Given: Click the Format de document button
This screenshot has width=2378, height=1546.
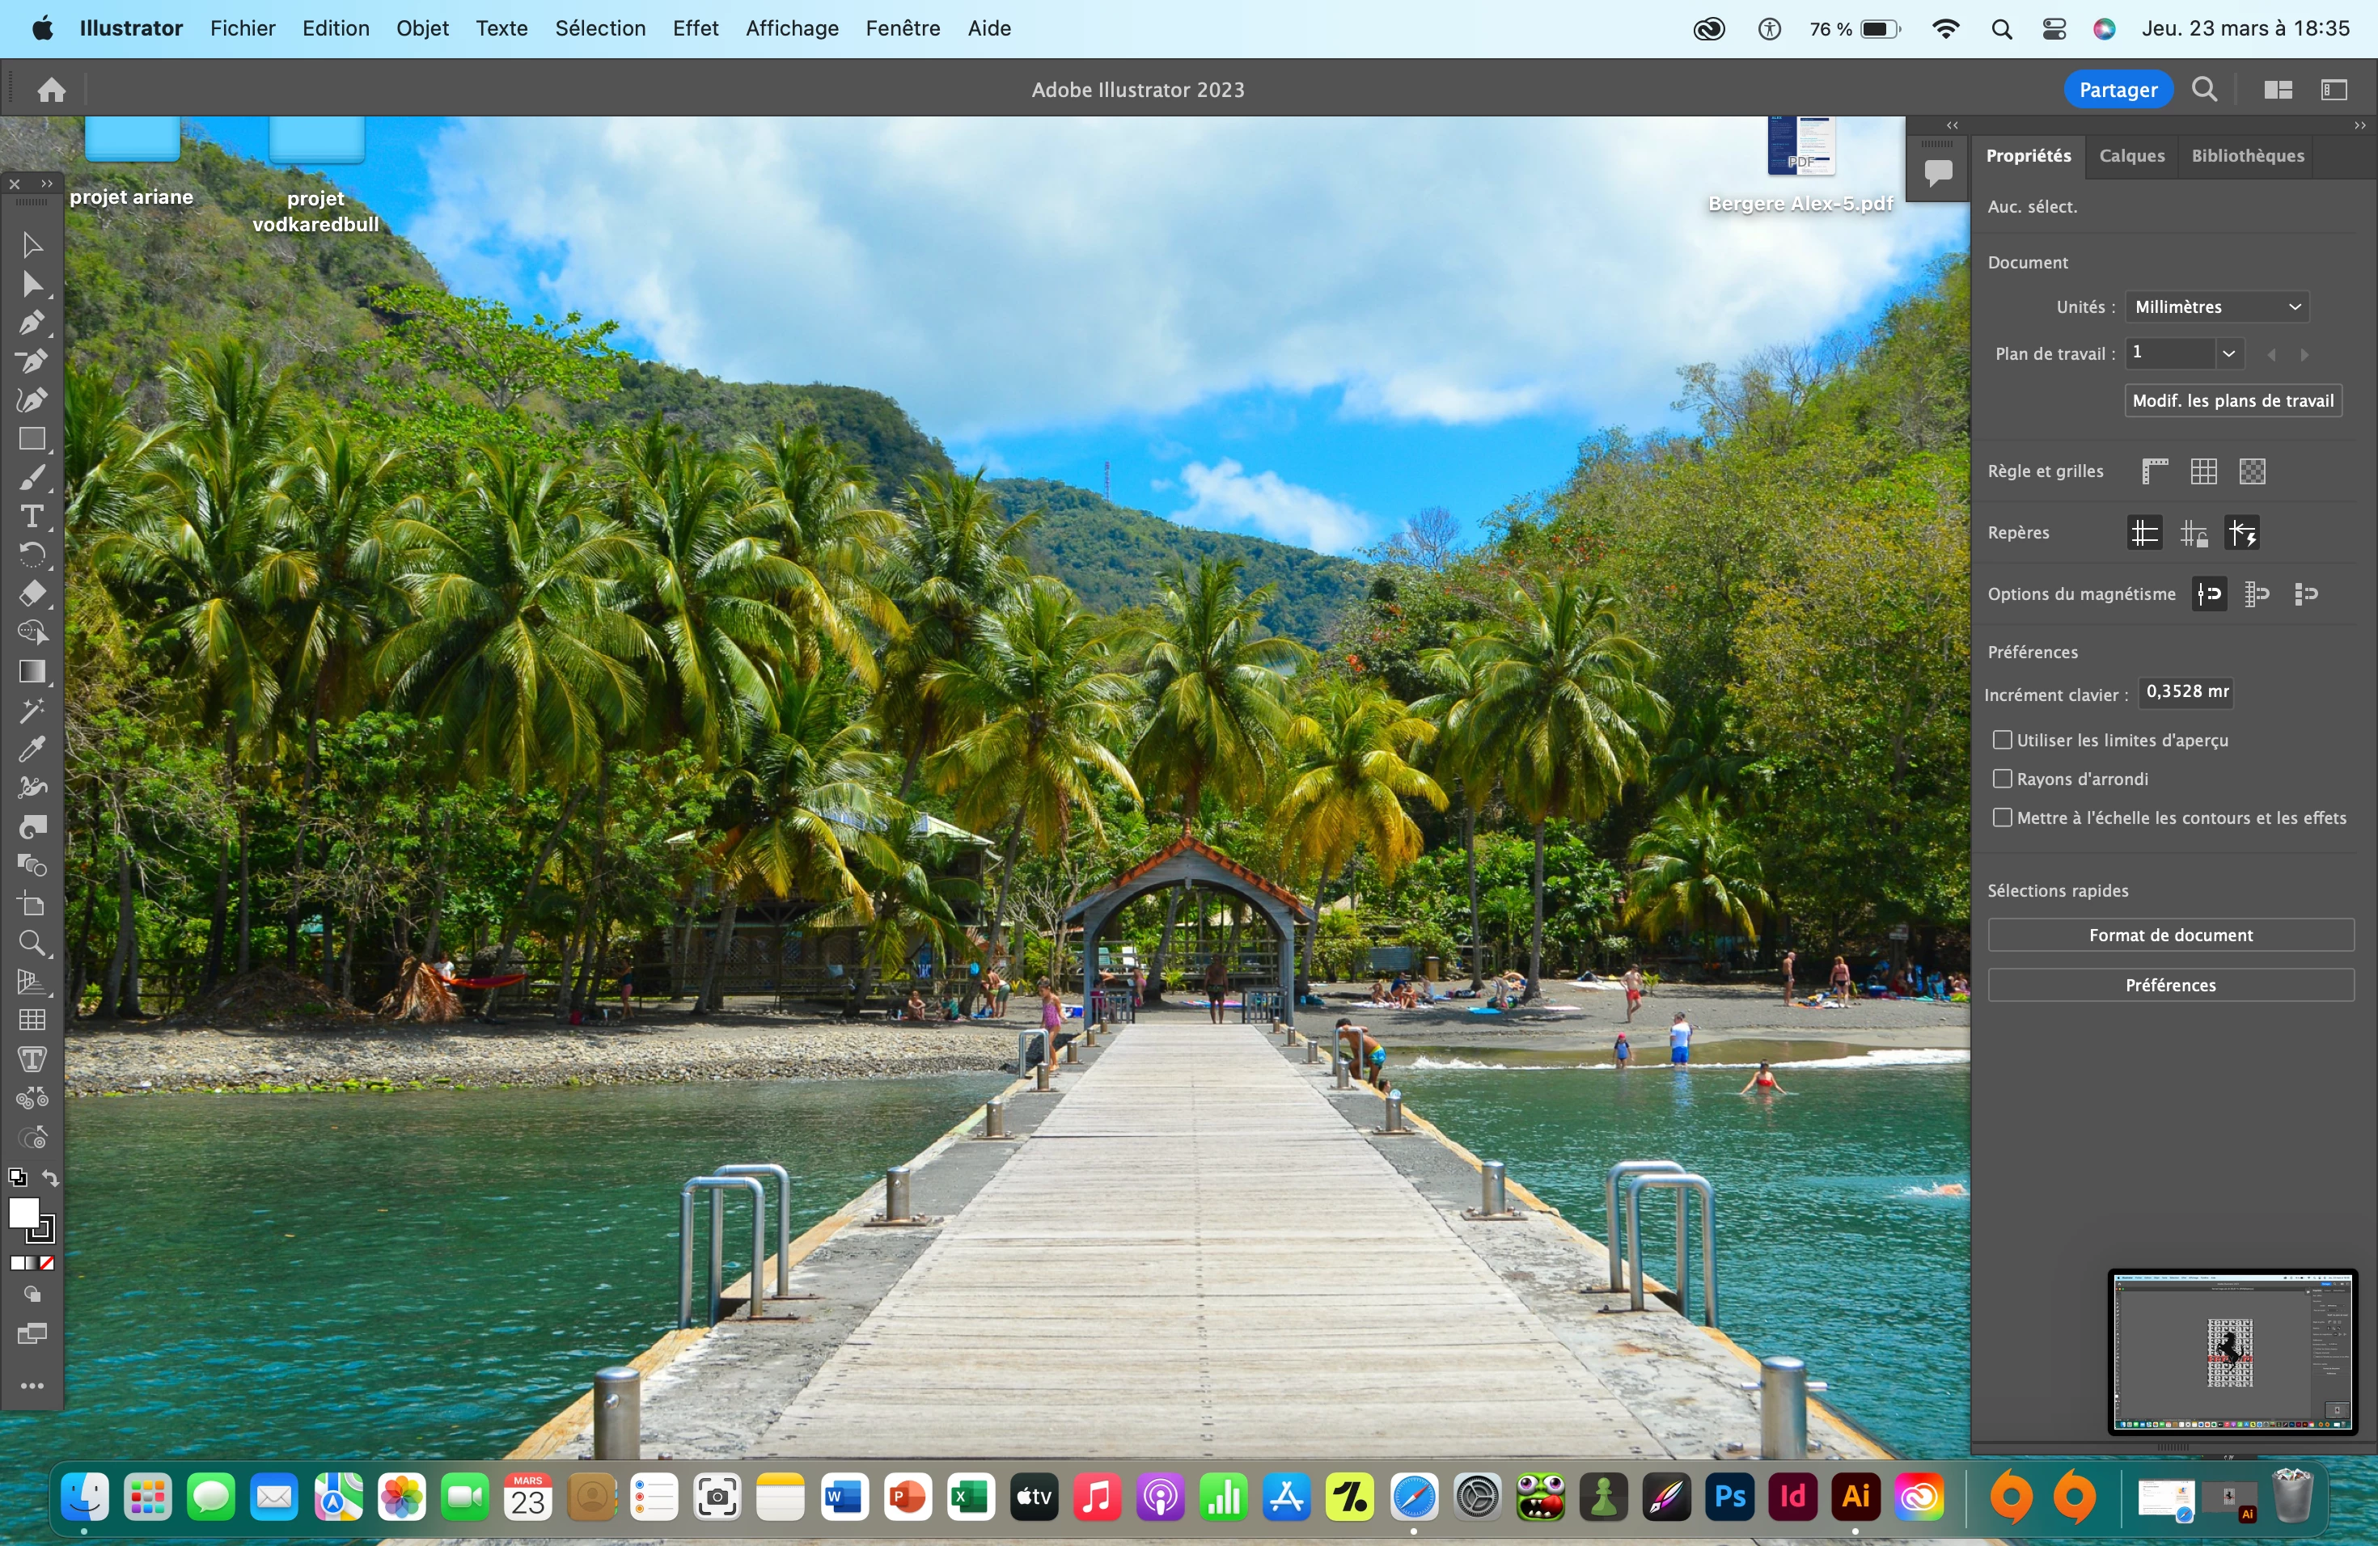Looking at the screenshot, I should pos(2170,936).
